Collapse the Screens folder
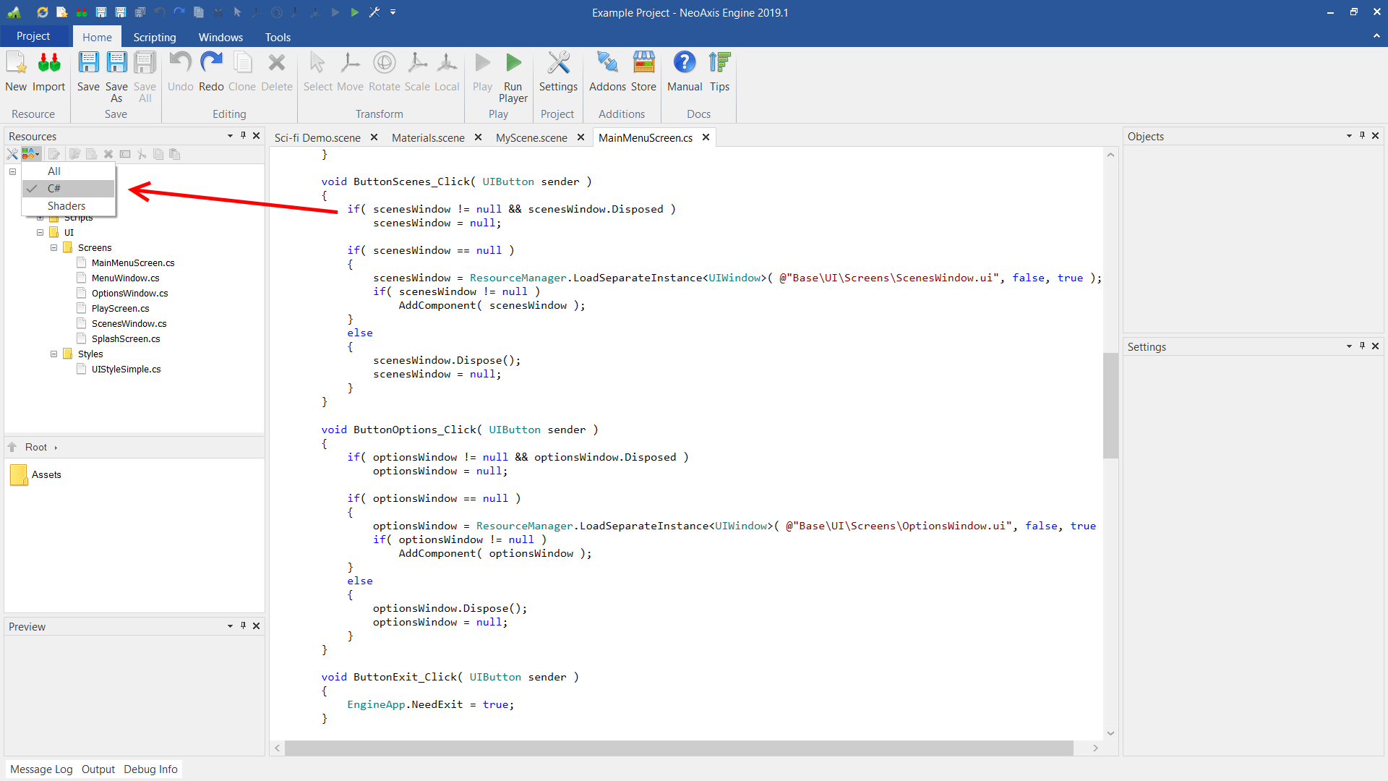Viewport: 1388px width, 781px height. tap(53, 248)
